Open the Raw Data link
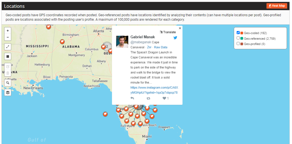Viewport: 292px width, 144px height. pyautogui.click(x=161, y=47)
